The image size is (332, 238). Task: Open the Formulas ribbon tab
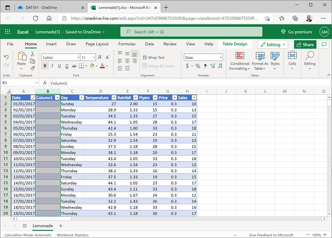(127, 44)
